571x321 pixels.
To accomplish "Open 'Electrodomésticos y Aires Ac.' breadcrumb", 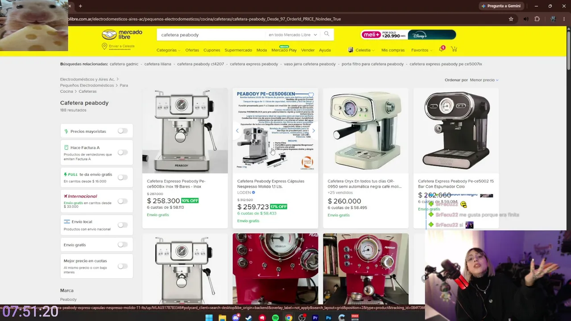I will click(87, 79).
